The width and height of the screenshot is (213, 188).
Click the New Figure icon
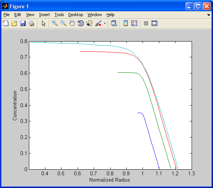[6, 23]
